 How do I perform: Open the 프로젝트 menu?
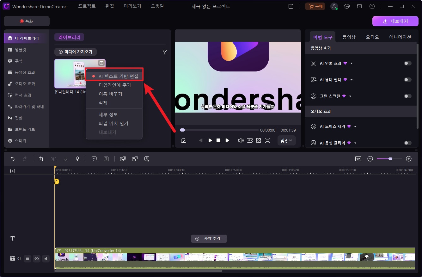[87, 6]
